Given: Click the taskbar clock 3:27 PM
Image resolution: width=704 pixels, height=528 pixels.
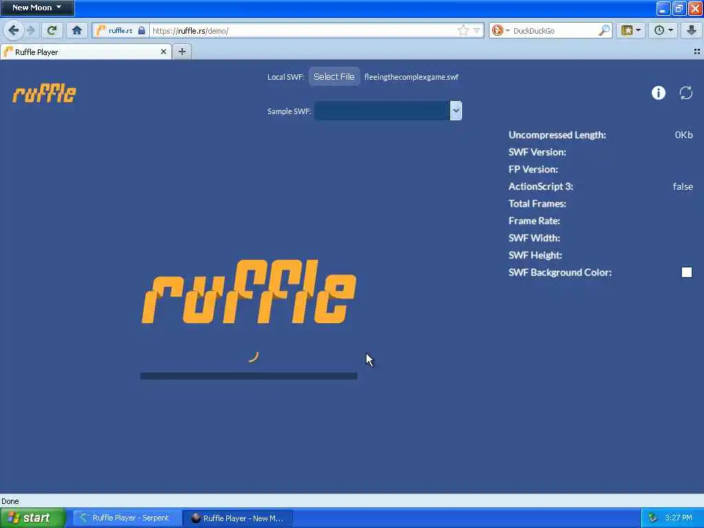Looking at the screenshot, I should (679, 518).
